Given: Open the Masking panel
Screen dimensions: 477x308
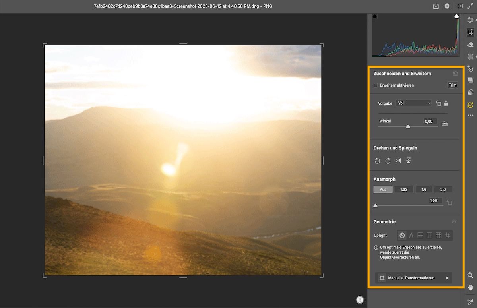Looking at the screenshot, I should coord(470,57).
